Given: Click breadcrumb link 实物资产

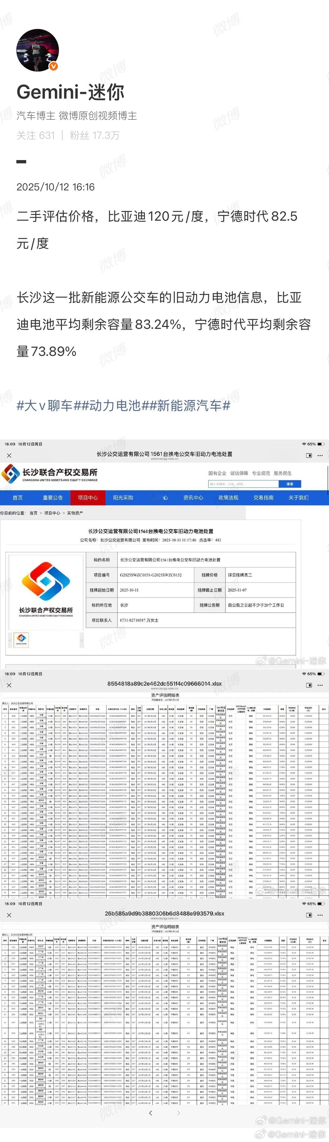Looking at the screenshot, I should (75, 513).
